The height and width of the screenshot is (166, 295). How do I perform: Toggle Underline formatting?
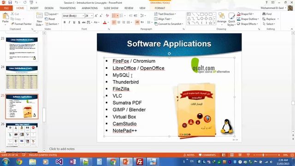[74, 23]
